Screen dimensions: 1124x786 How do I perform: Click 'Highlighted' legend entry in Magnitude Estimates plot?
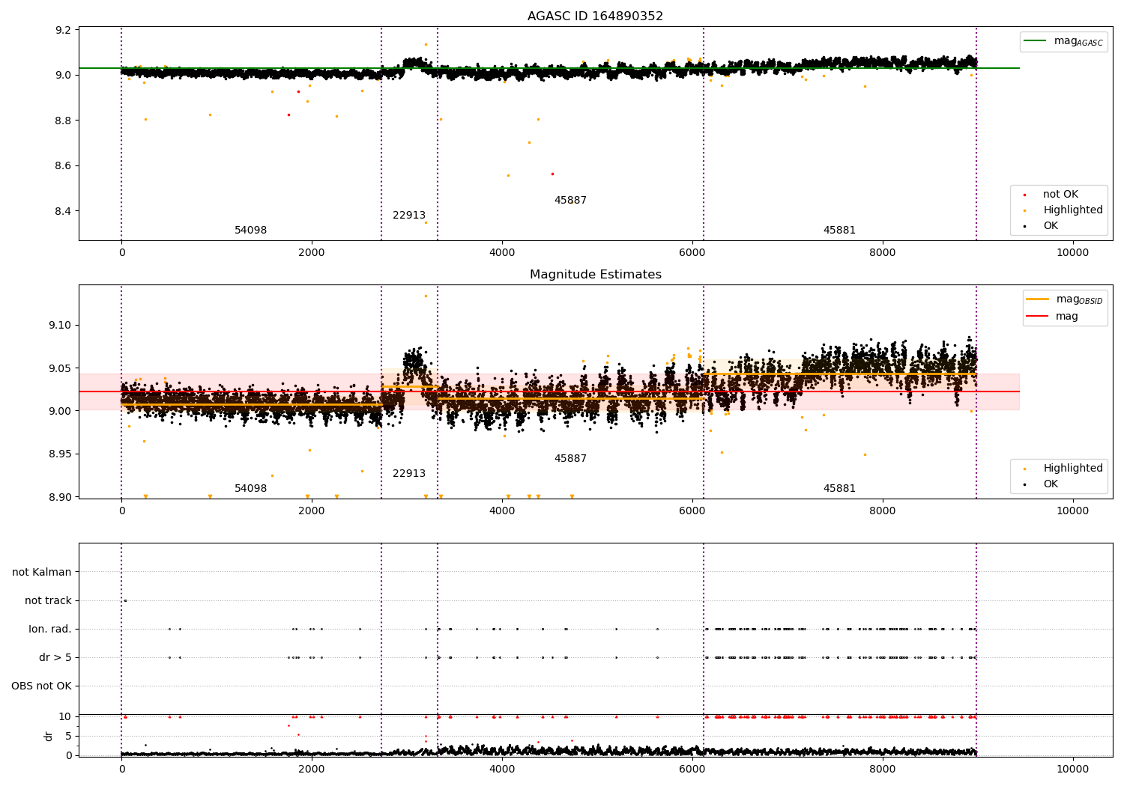1073,468
